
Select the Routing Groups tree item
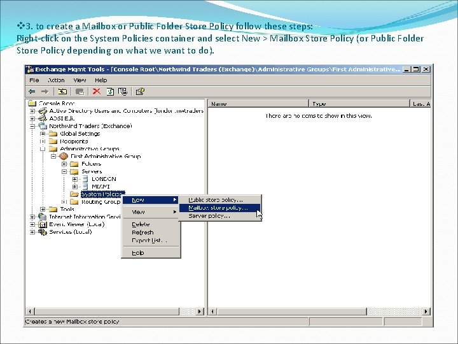tap(101, 202)
